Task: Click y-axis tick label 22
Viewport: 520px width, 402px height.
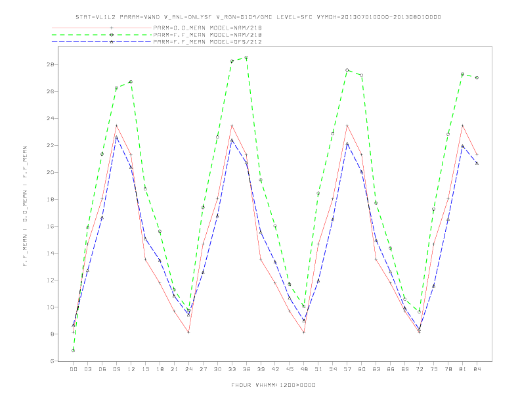Action: pos(51,146)
